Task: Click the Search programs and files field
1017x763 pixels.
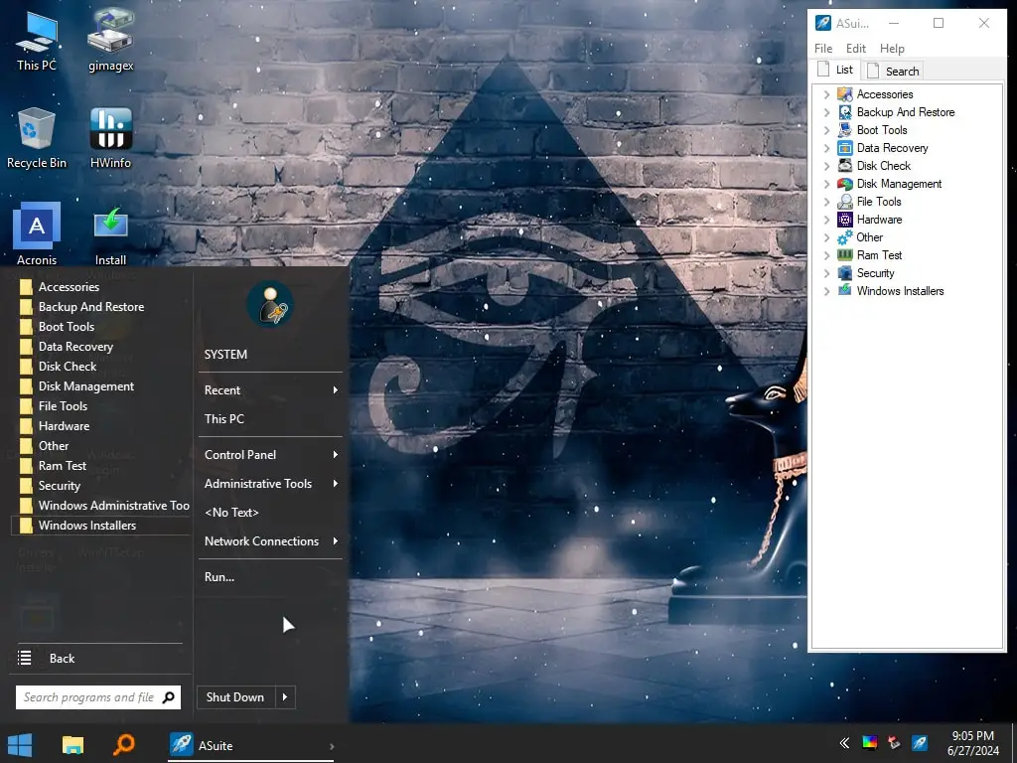Action: click(88, 697)
